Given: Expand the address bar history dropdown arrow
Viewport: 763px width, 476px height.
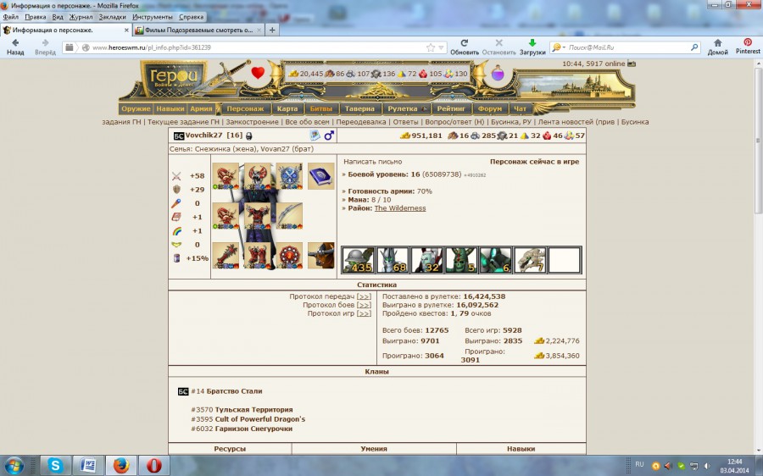Looking at the screenshot, I should point(442,47).
